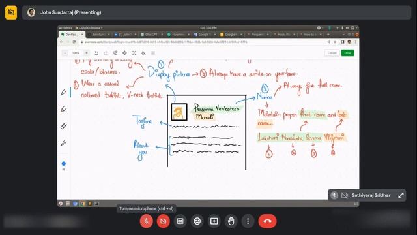Click the new tab plus button

328,35
